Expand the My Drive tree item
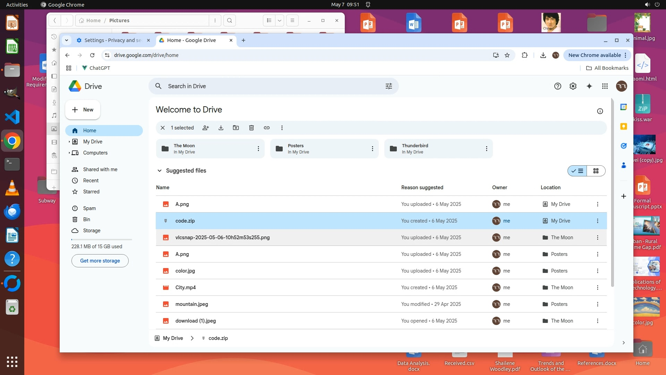Image resolution: width=666 pixels, height=375 pixels. (69, 142)
